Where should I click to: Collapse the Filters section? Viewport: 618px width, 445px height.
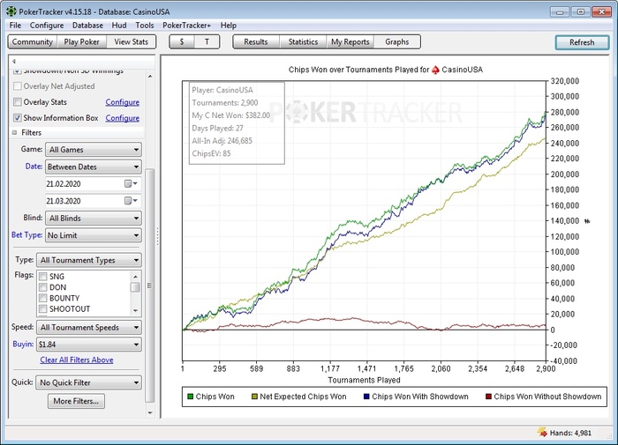[x=15, y=132]
